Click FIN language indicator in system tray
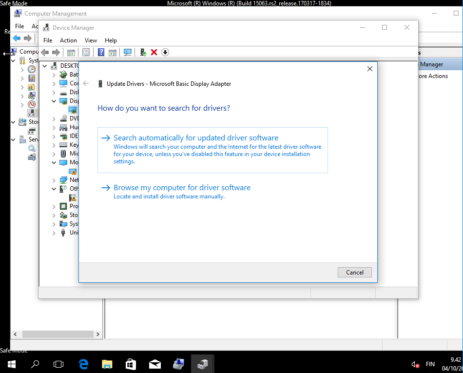463x373 pixels. pos(430,364)
